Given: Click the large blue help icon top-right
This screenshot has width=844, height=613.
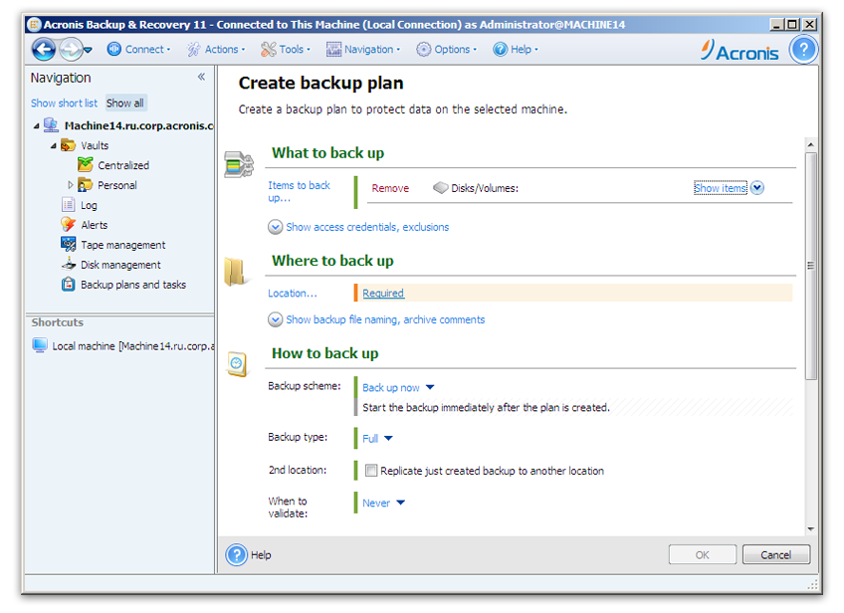Looking at the screenshot, I should pyautogui.click(x=803, y=50).
